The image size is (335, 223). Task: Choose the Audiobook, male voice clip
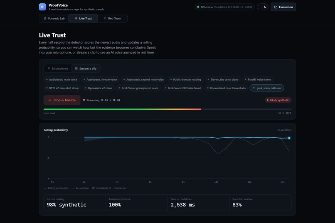tap(62, 80)
